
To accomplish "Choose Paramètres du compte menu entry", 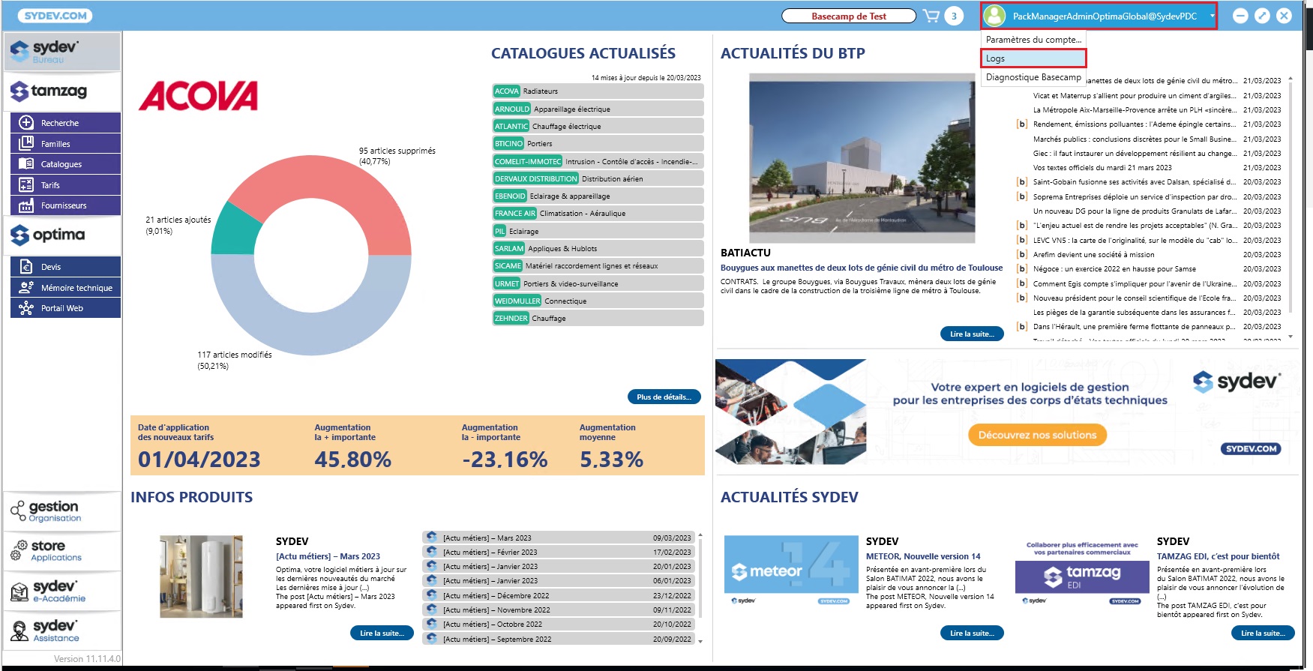I will tap(1033, 40).
